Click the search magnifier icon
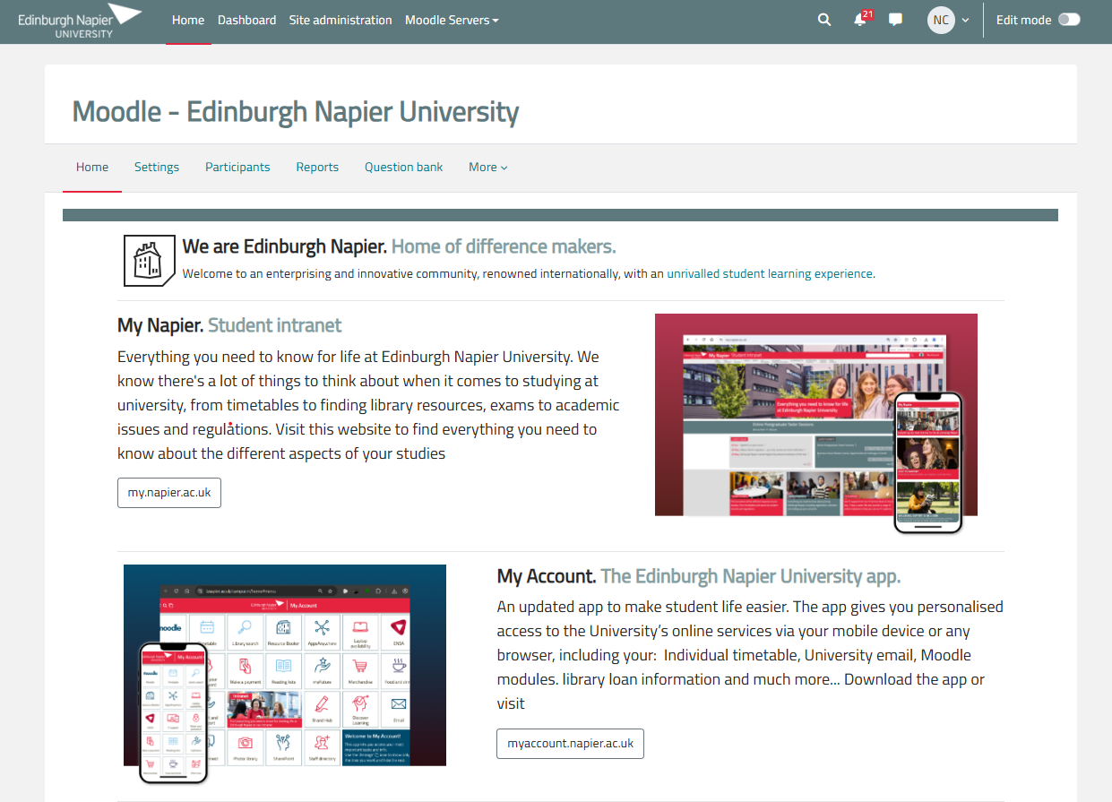 coord(824,20)
